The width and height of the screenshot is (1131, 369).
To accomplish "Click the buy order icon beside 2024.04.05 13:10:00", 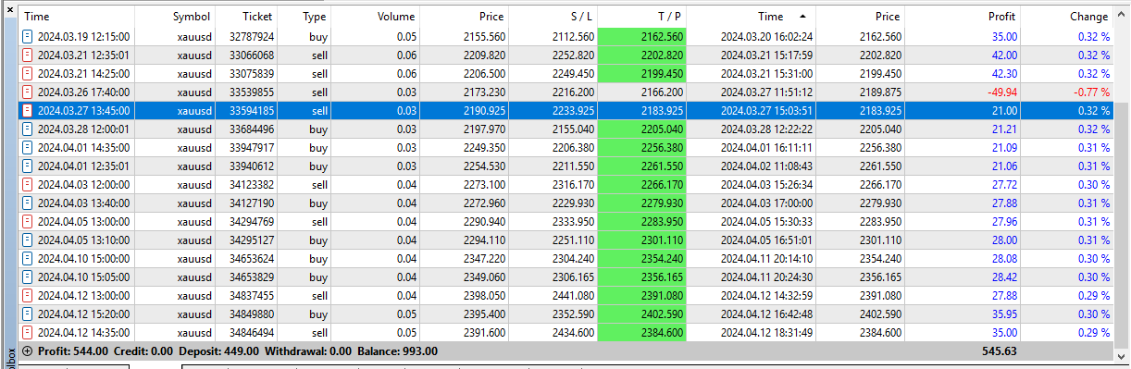I will pos(29,240).
